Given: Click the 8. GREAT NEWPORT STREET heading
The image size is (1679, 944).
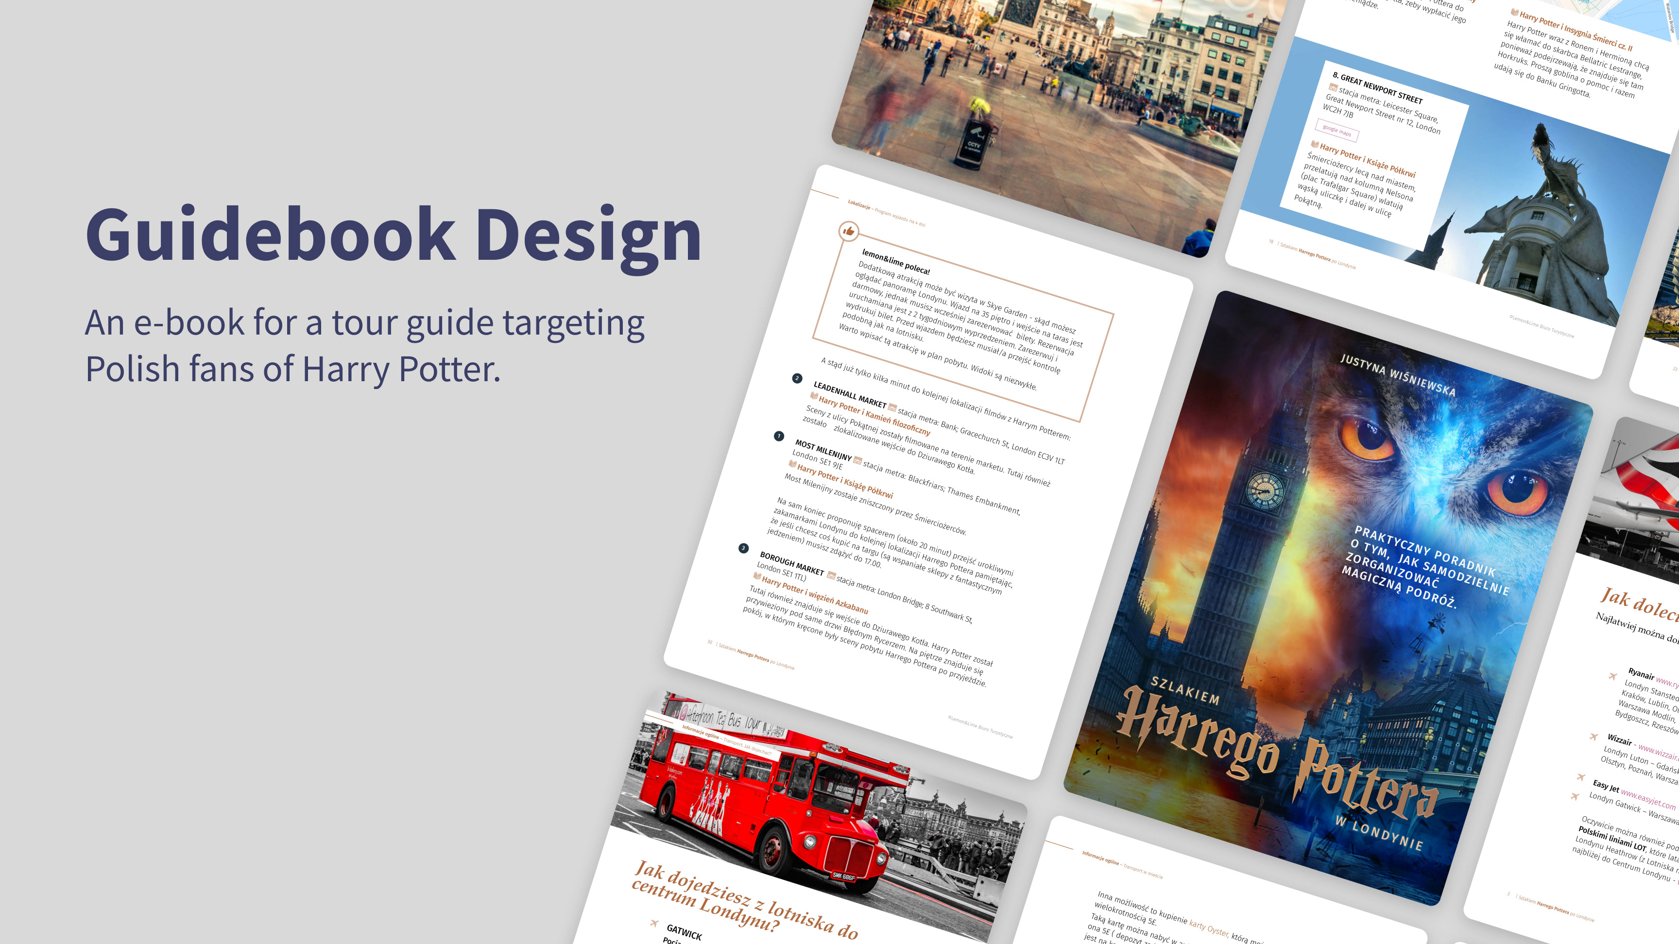Looking at the screenshot, I should 1377,88.
